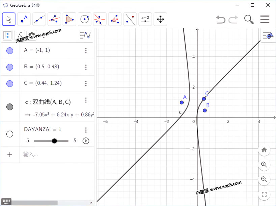Select the Line through two points tool

(39, 19)
